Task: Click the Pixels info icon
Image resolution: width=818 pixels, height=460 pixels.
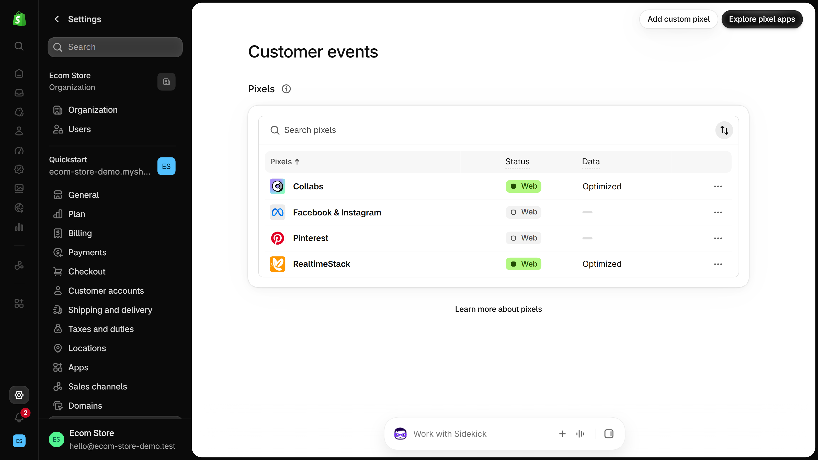Action: 286,89
